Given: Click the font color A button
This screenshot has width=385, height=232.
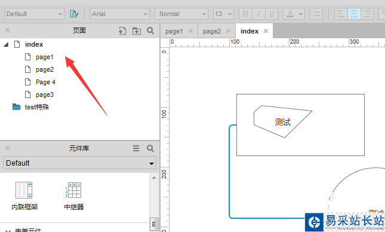Looking at the screenshot, I should click(x=290, y=14).
